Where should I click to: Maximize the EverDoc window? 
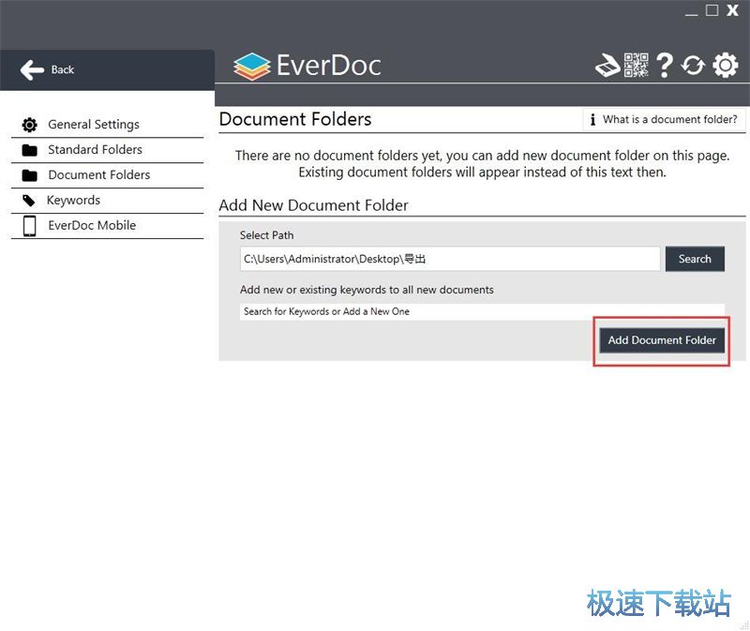coord(712,10)
